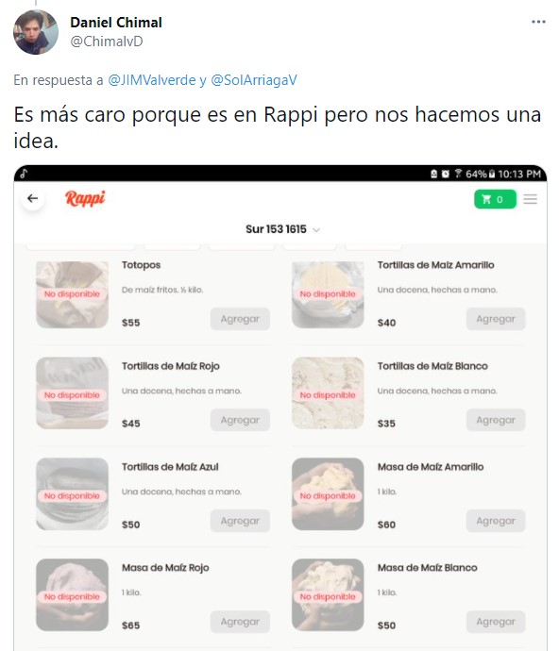Open the Masa de Maíz Rojo thumbnail
Image resolution: width=559 pixels, height=651 pixels.
tap(73, 595)
